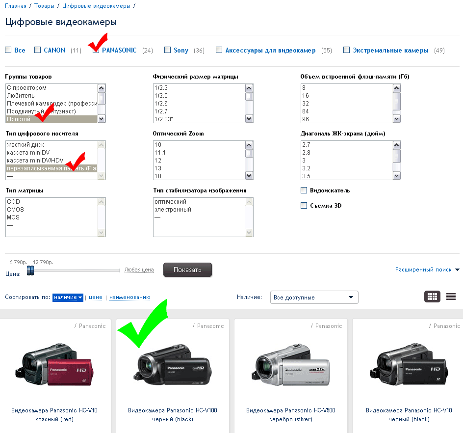Select 'перезаписываемая память (Flash)' media type
This screenshot has height=433, width=463.
(x=51, y=168)
